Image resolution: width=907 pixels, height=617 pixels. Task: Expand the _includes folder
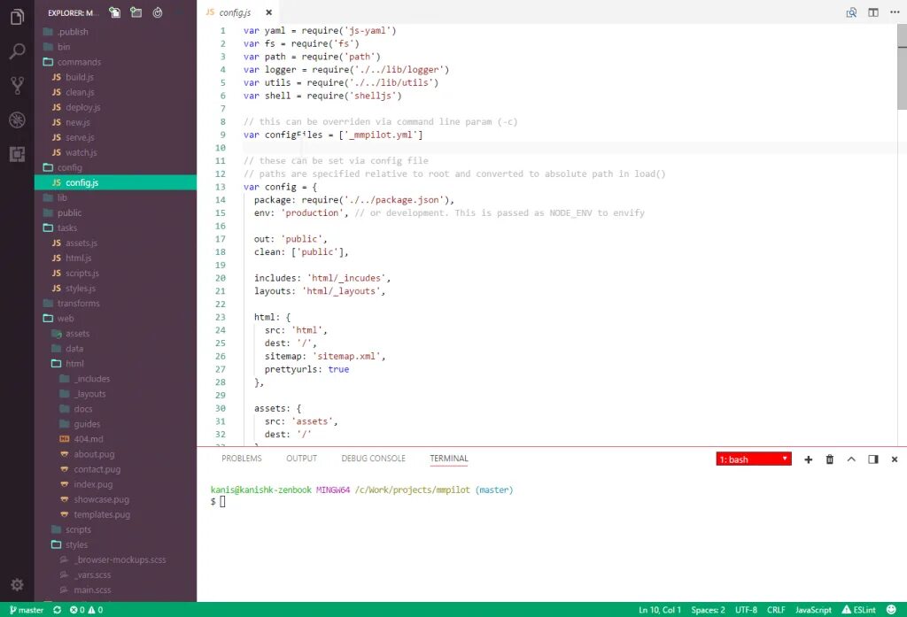pos(115,378)
